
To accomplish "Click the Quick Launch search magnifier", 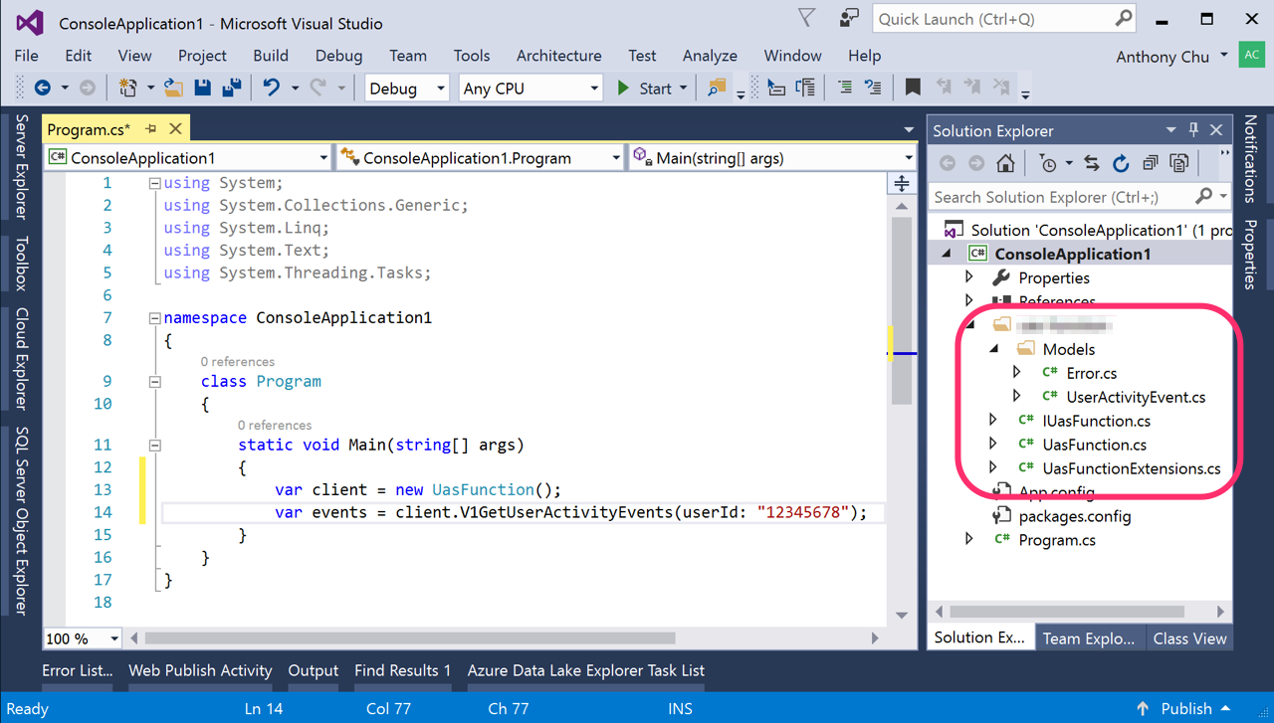I will click(1124, 18).
